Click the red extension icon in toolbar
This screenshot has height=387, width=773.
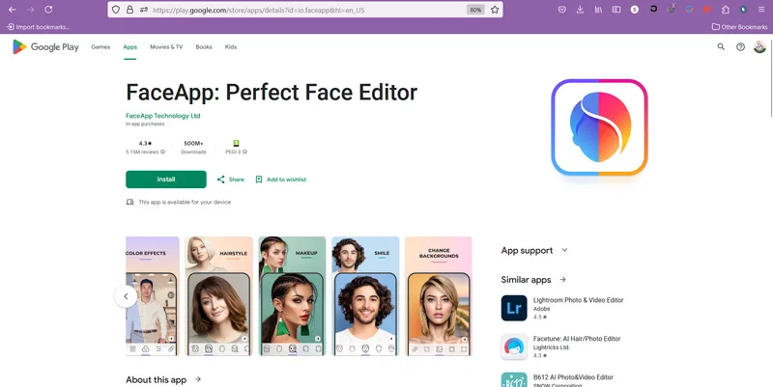pos(707,10)
